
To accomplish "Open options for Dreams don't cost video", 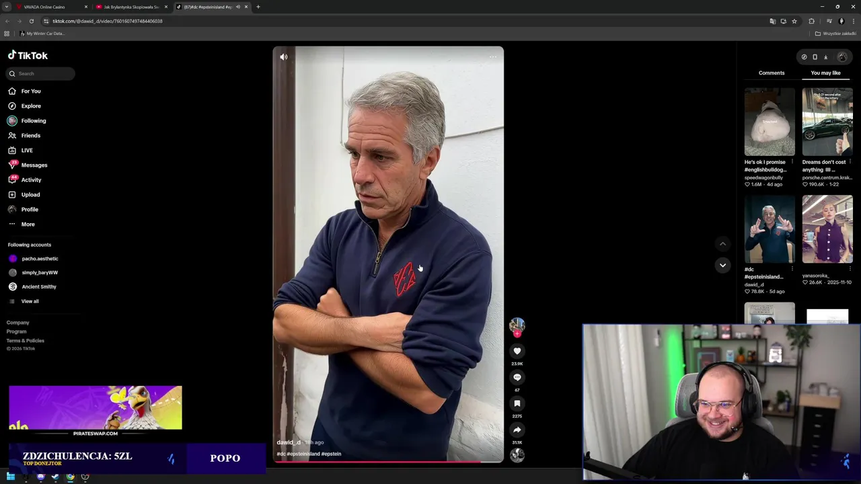I will coord(850,162).
